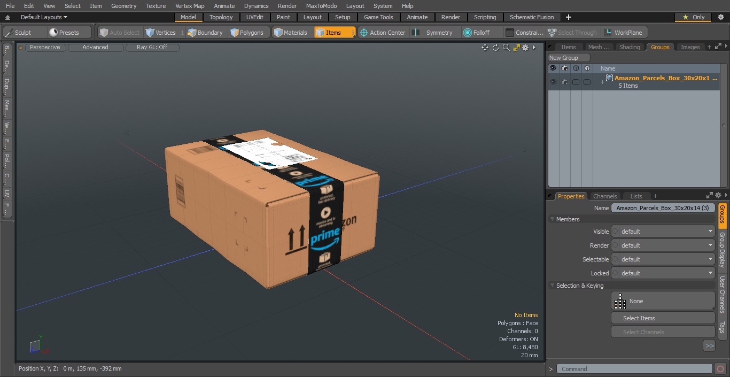Click the viewport arrow icon beside the gear
730x377 pixels.
pyautogui.click(x=534, y=48)
